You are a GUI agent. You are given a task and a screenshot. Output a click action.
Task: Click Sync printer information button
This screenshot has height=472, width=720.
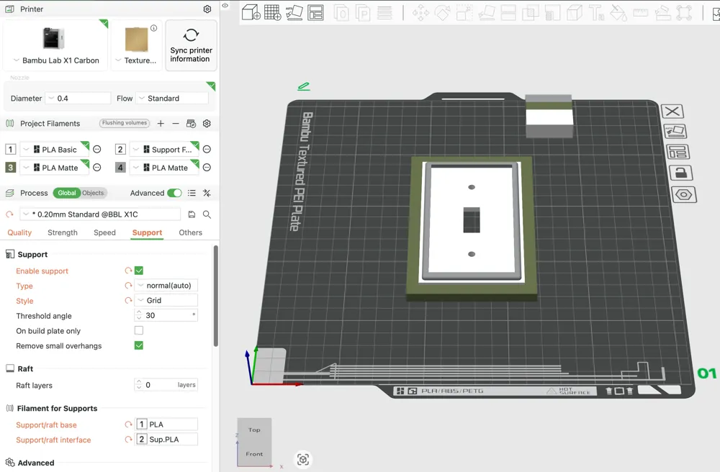pyautogui.click(x=191, y=45)
